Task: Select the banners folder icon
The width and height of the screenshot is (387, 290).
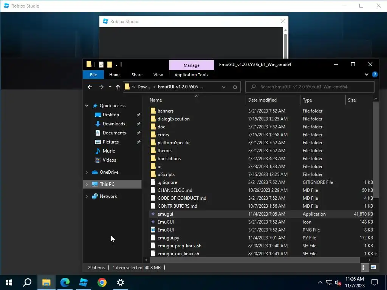Action: click(153, 111)
